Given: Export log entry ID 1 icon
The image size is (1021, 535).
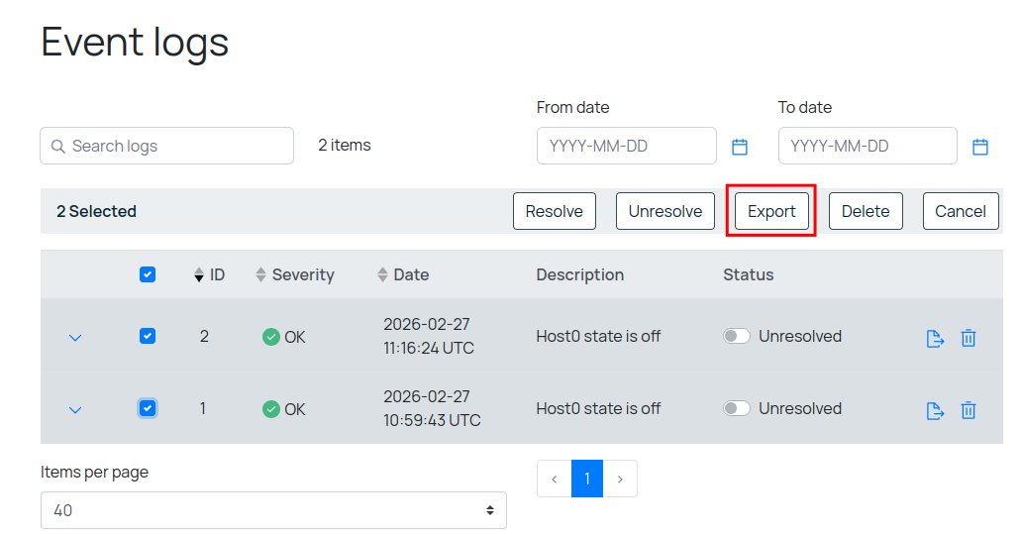Looking at the screenshot, I should (935, 410).
